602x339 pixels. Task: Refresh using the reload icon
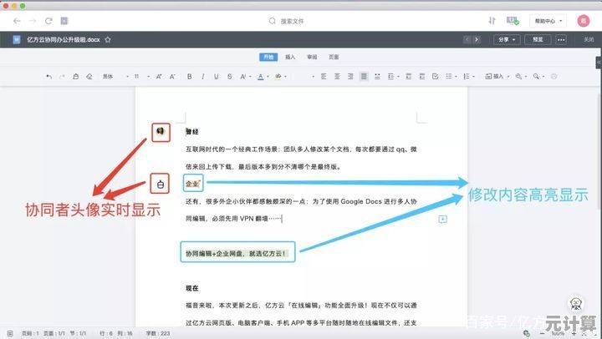(48, 20)
